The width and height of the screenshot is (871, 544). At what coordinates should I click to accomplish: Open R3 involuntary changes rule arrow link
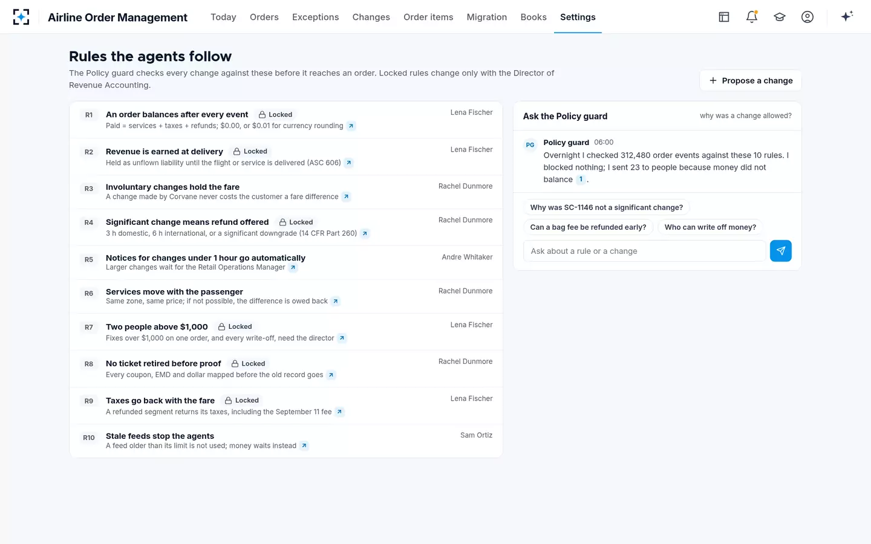point(347,196)
